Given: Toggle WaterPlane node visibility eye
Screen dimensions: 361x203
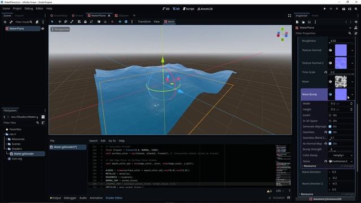Looking at the screenshot, I should (43, 29).
